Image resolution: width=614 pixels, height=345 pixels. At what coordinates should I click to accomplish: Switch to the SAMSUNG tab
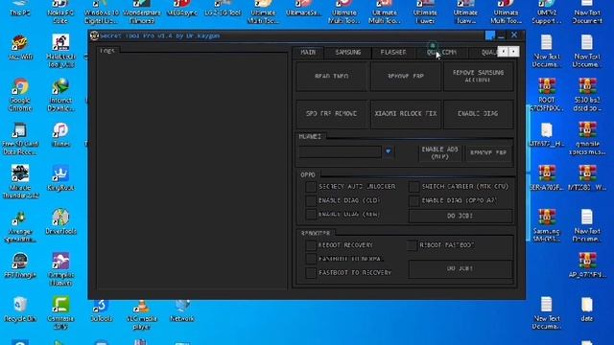point(347,52)
